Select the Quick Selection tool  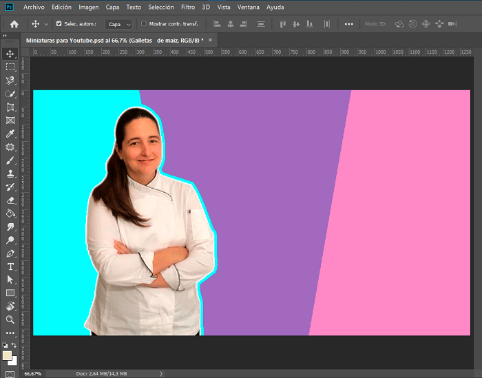(10, 94)
